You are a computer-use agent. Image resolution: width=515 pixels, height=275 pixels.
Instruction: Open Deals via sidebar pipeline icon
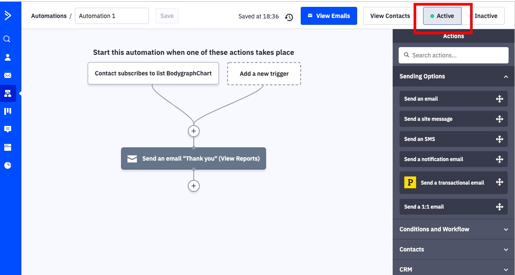[x=7, y=111]
